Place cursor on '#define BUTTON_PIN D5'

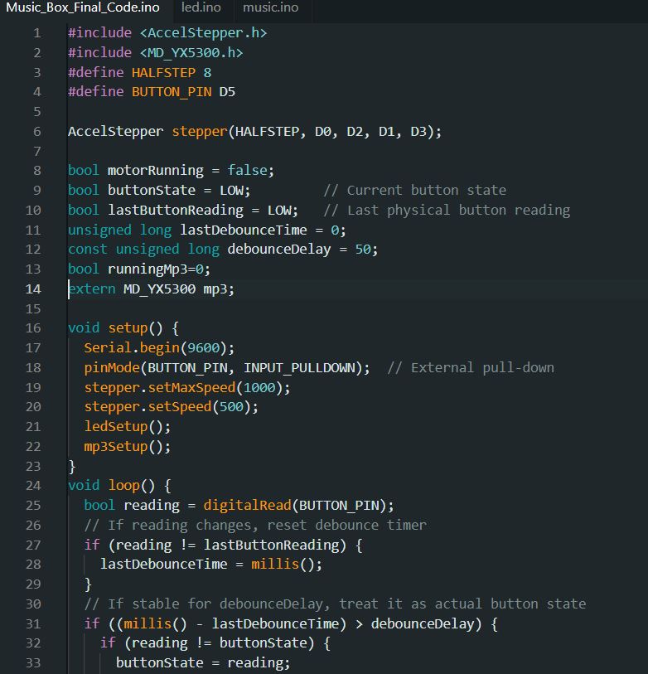[152, 92]
